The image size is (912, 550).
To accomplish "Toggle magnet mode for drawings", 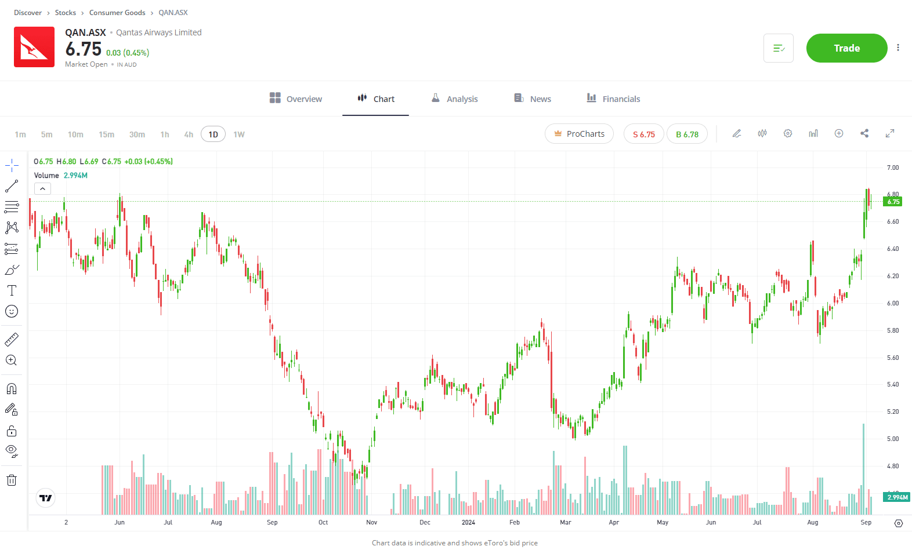I will [12, 388].
